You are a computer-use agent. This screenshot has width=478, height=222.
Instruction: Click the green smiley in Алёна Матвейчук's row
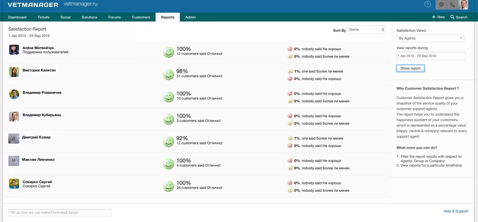[x=168, y=52]
